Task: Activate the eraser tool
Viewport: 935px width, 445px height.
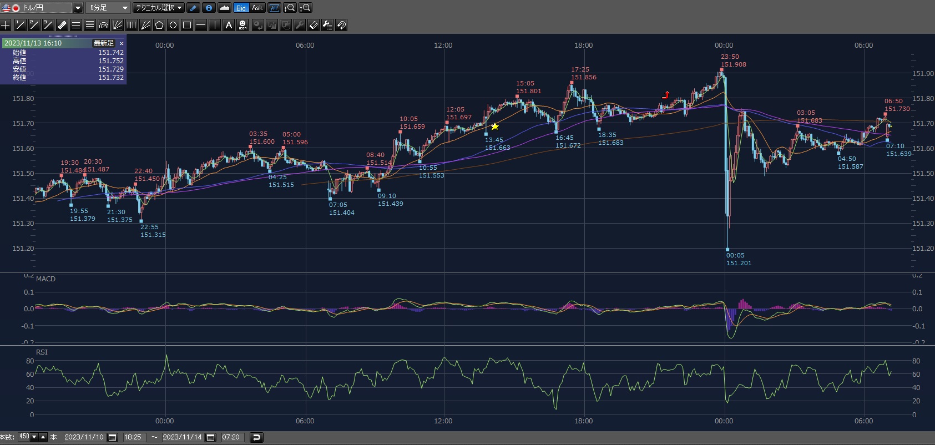Action: pyautogui.click(x=314, y=25)
